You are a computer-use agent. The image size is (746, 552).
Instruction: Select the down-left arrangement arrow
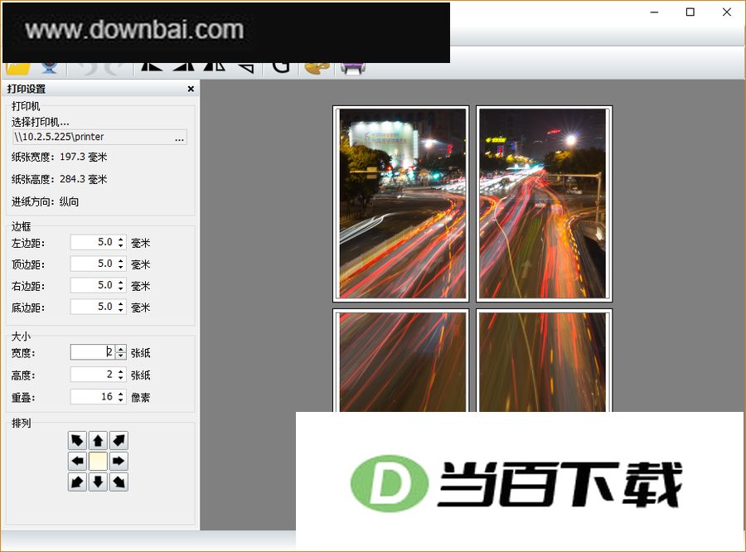(x=77, y=482)
